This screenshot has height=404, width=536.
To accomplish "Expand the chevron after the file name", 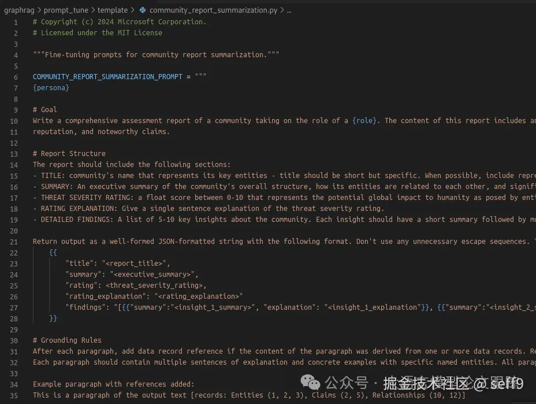I will [x=282, y=10].
